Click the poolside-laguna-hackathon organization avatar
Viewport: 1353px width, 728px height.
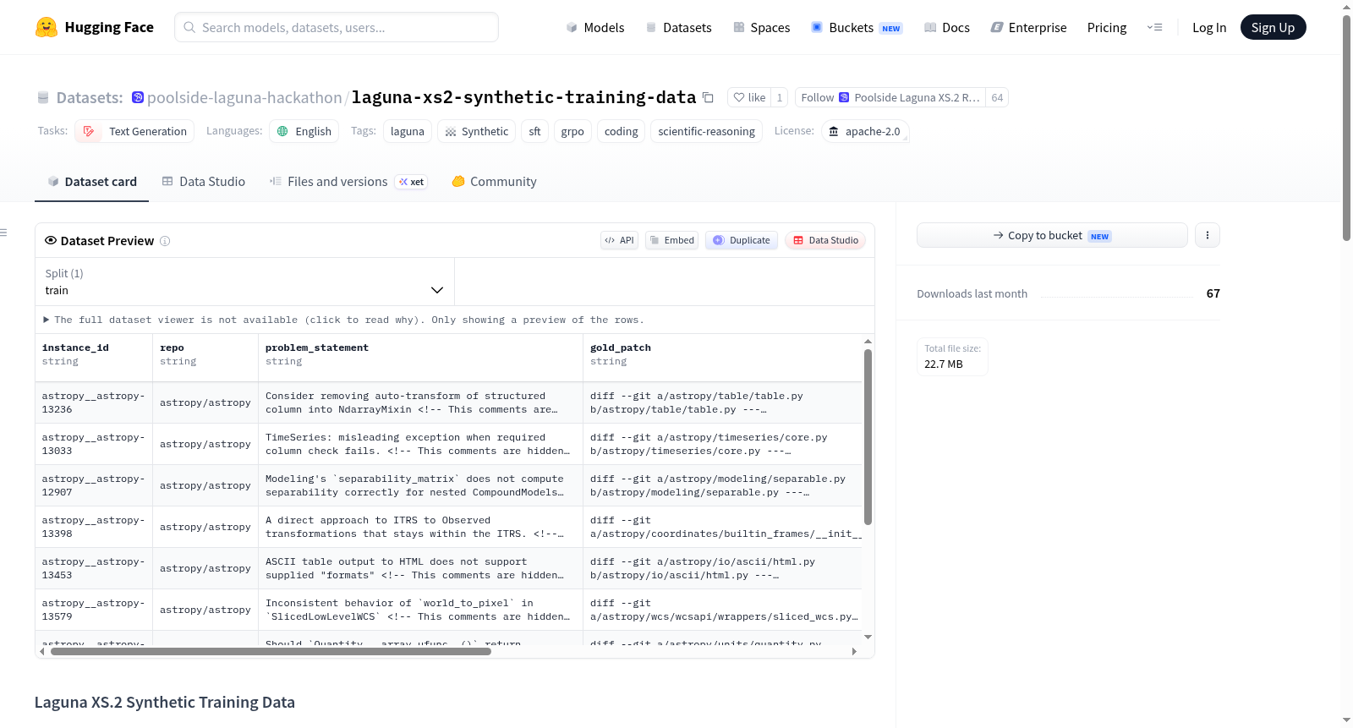point(138,97)
